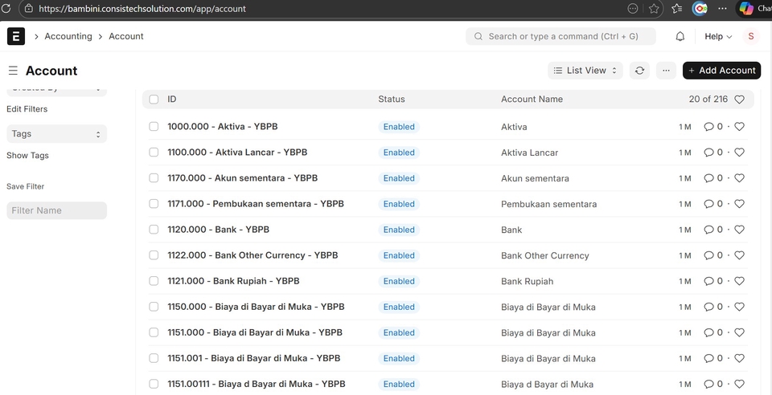The height and width of the screenshot is (395, 772).
Task: Open browser favorites list icon
Action: coord(677,8)
